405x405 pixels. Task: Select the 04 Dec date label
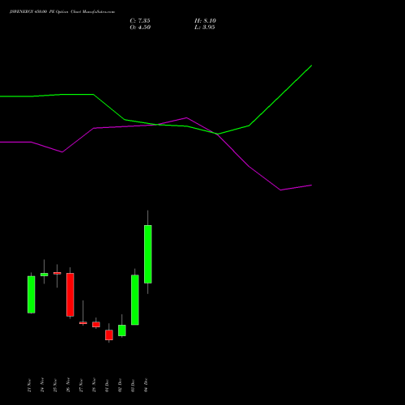coord(146,386)
